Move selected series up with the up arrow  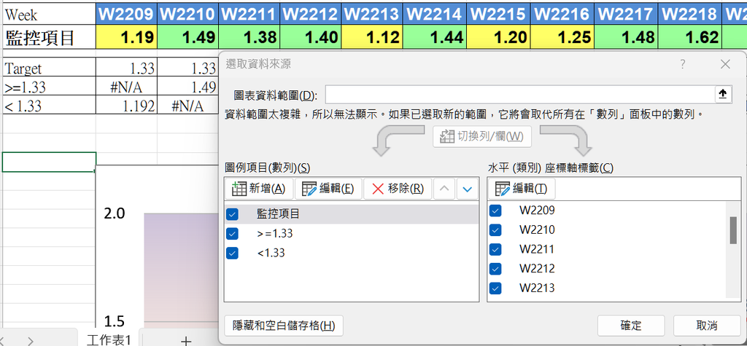click(x=444, y=189)
